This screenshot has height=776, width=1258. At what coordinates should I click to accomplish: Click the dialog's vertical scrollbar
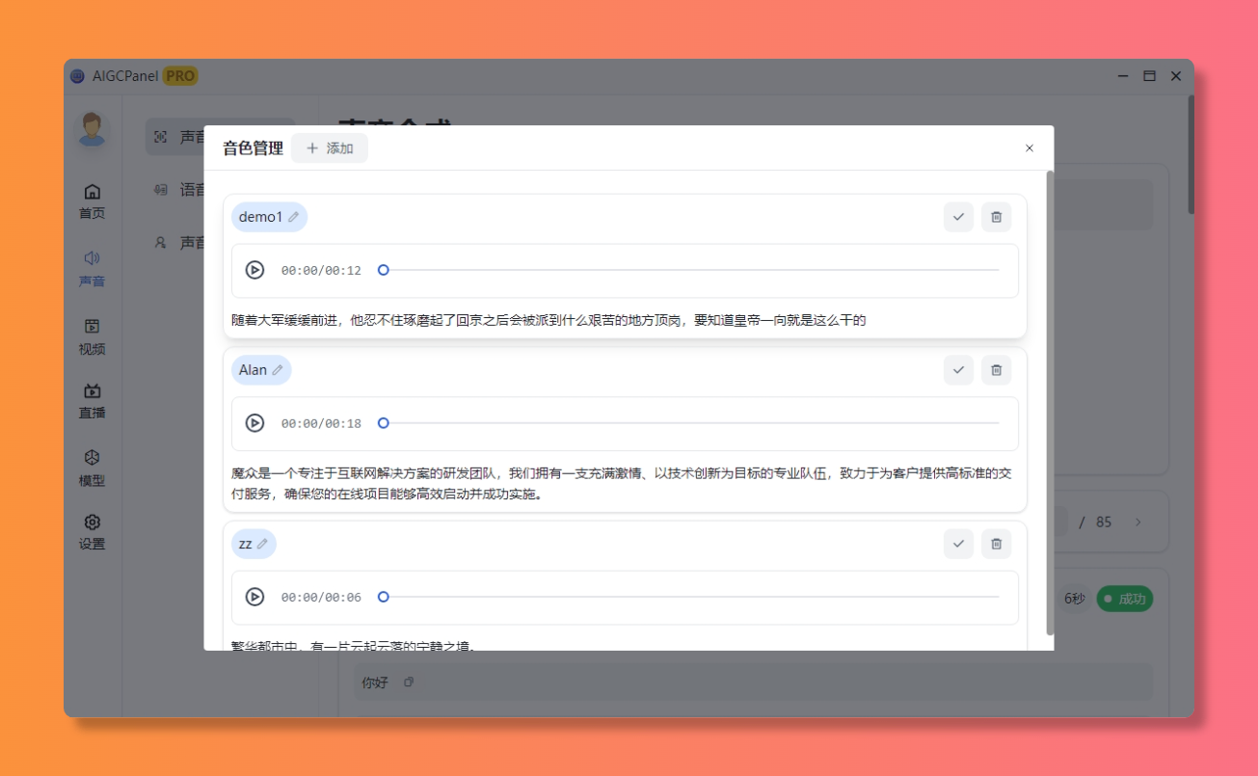pos(1050,403)
